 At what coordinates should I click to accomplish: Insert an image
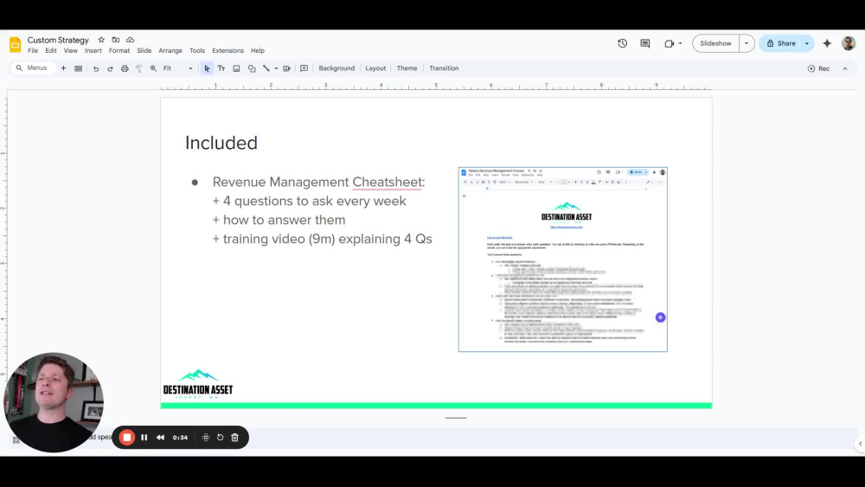click(236, 68)
